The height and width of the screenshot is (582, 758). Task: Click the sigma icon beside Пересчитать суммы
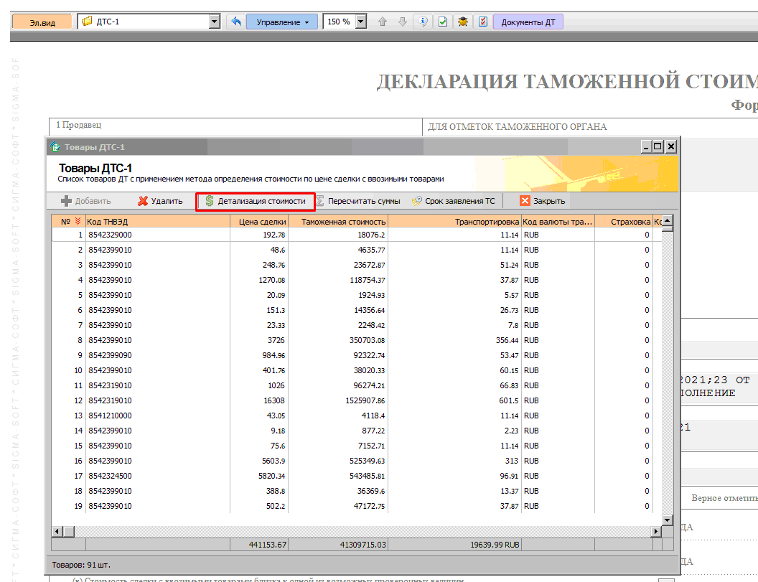pyautogui.click(x=320, y=201)
